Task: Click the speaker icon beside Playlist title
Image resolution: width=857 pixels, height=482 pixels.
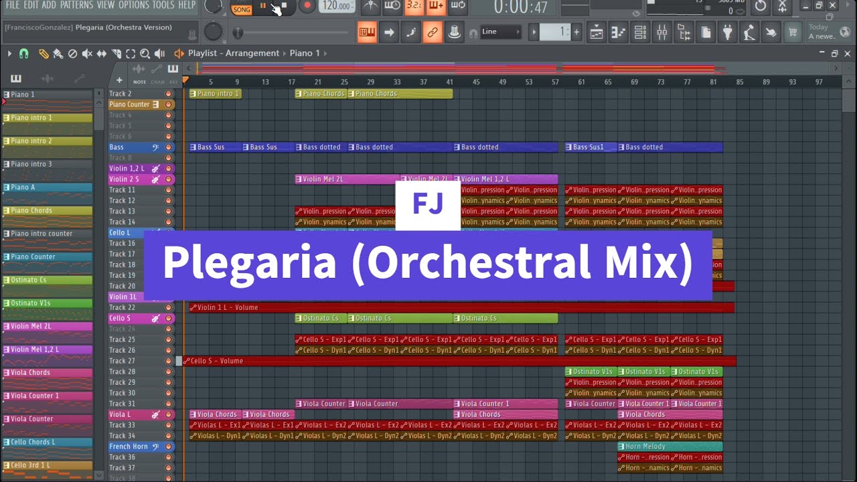Action: click(x=179, y=54)
